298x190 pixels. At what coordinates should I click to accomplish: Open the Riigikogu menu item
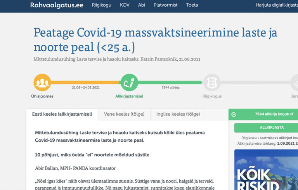point(102,5)
